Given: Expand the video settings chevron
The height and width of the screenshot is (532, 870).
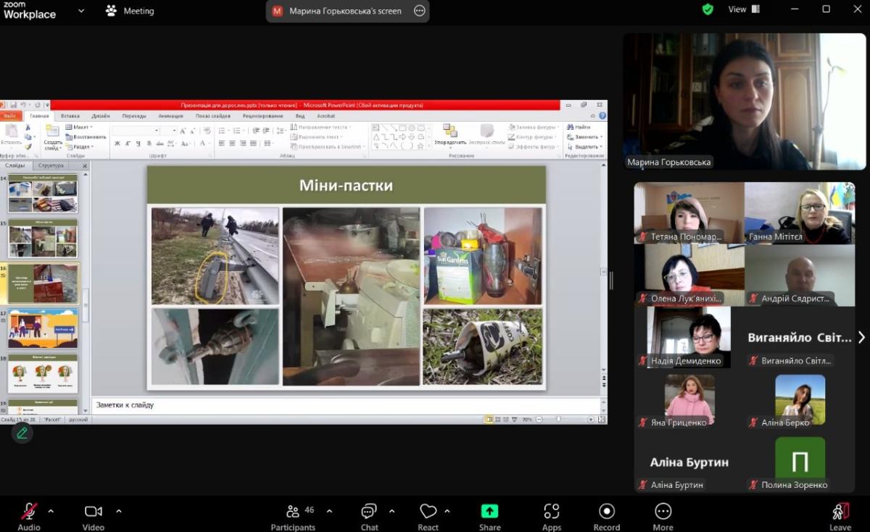Looking at the screenshot, I should [119, 510].
